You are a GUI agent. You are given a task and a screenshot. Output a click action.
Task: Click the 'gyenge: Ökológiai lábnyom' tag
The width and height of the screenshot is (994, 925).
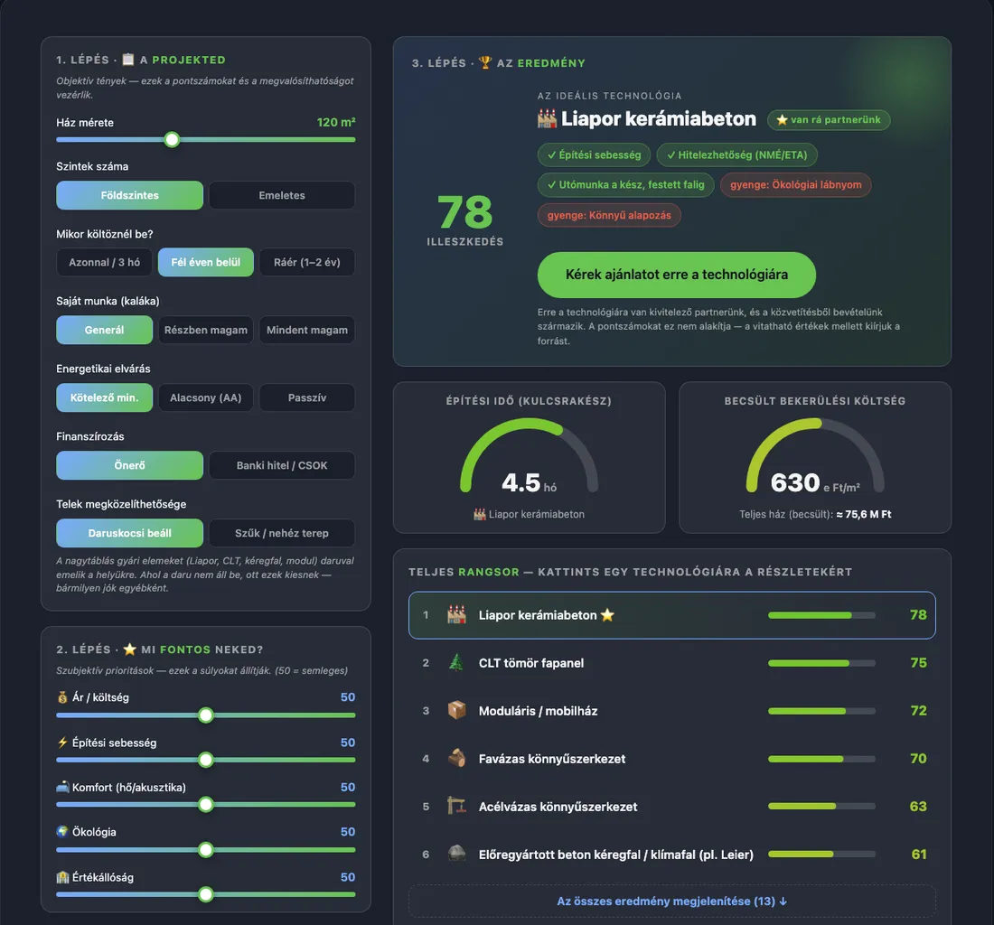(x=795, y=184)
